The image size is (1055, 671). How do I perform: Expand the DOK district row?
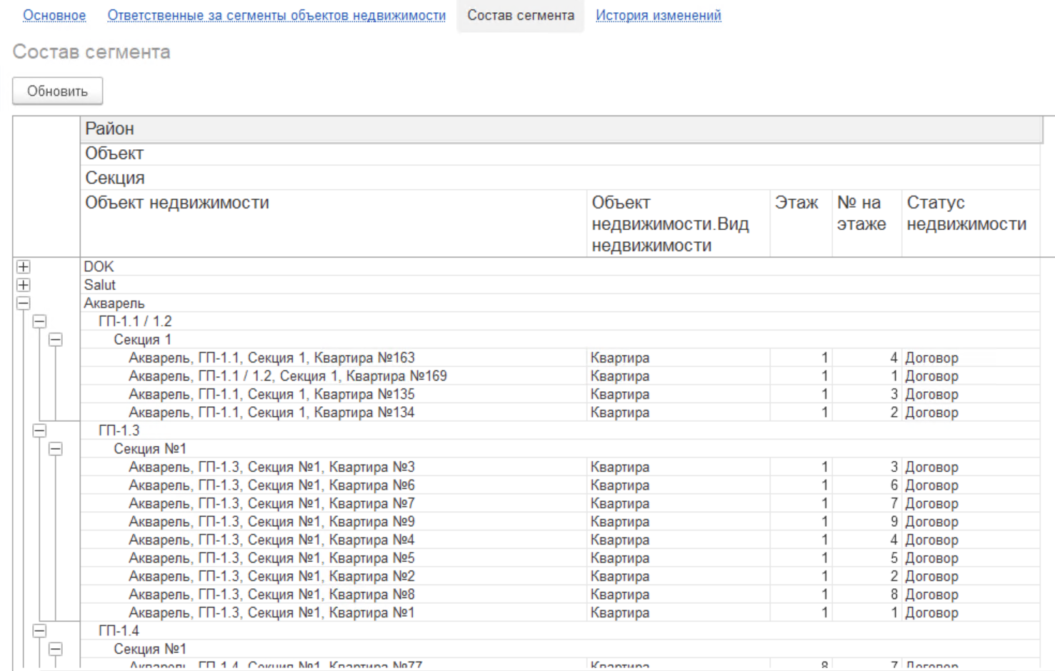pos(24,267)
